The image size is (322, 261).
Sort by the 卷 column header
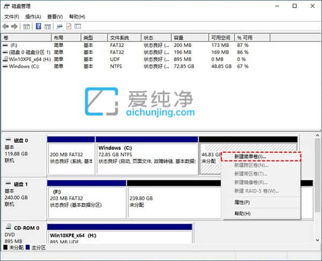tap(26, 38)
